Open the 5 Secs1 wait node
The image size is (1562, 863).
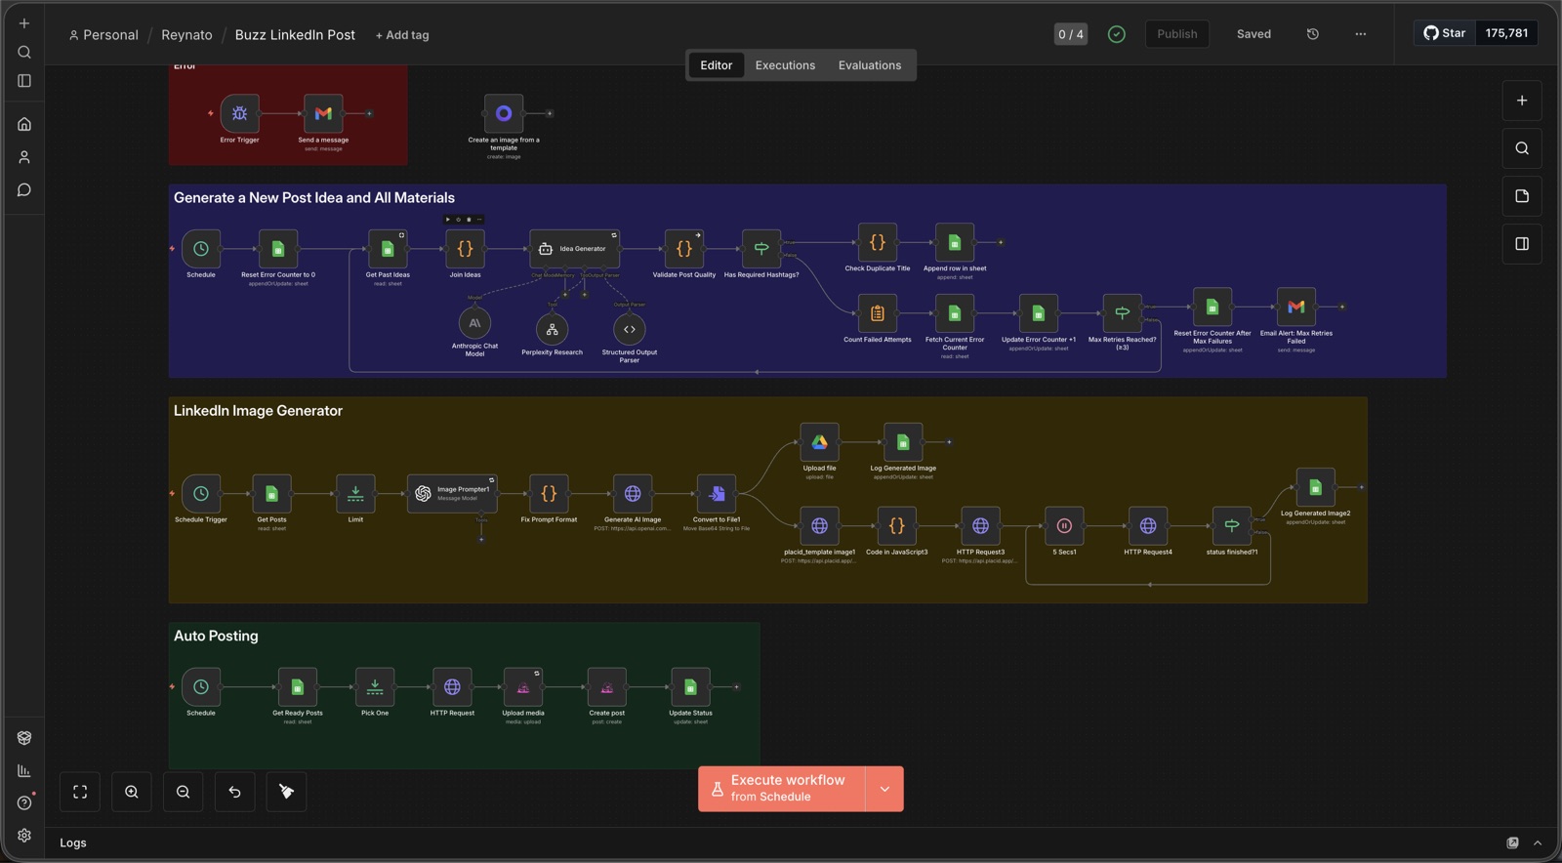(1064, 526)
